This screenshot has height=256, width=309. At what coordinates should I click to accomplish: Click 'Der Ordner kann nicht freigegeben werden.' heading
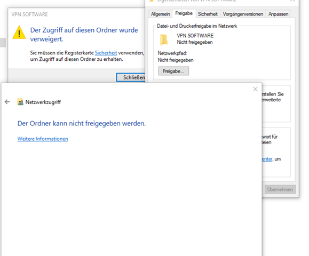coord(82,124)
